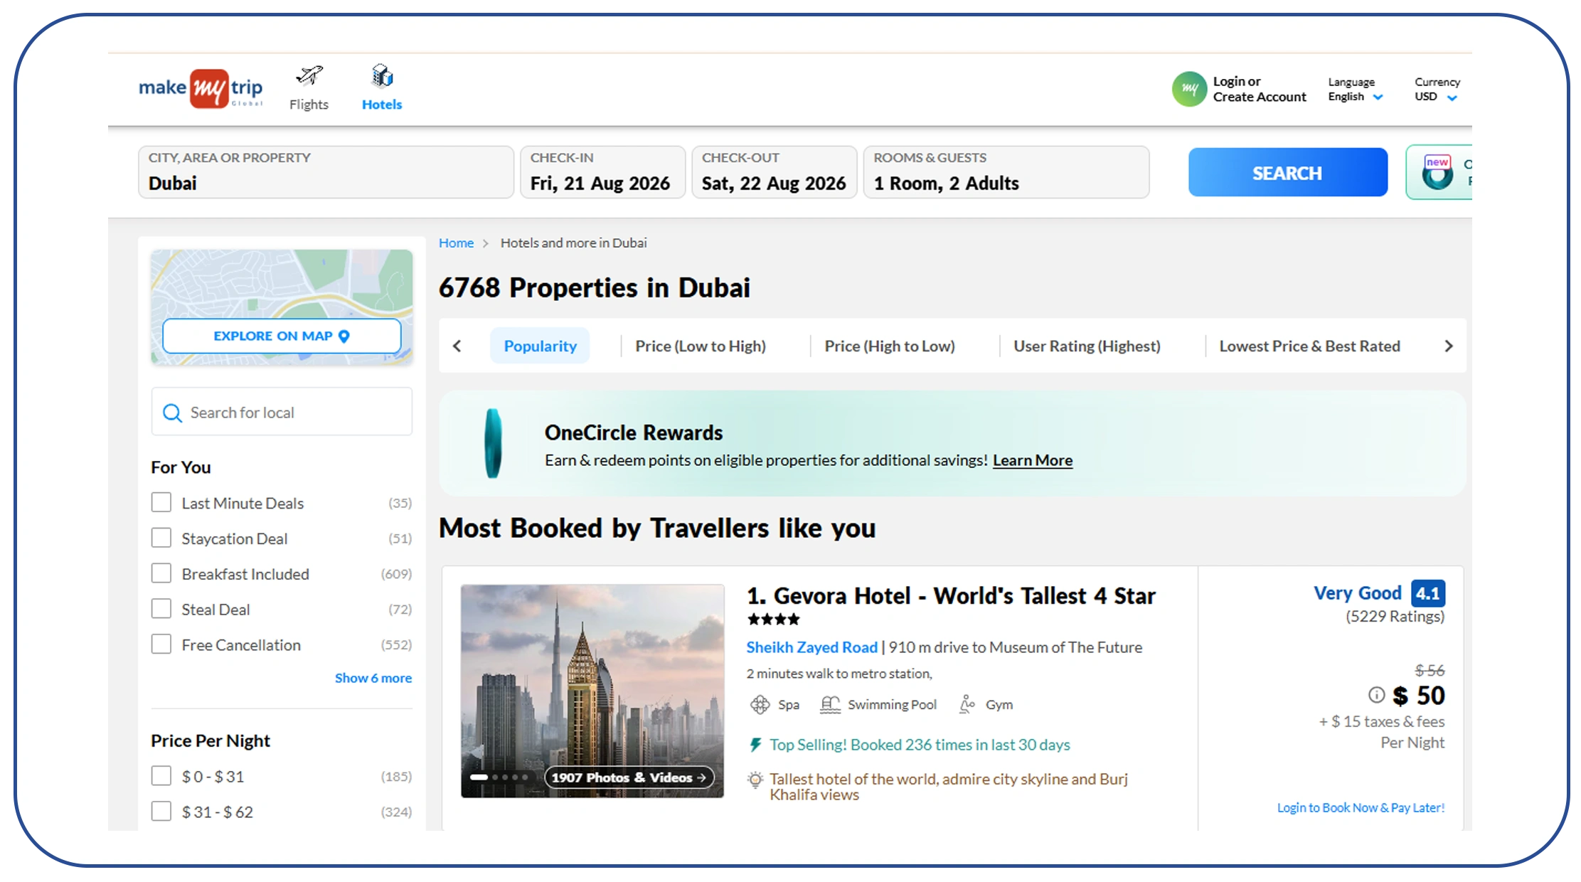Enable the Staycation Deal filter
This screenshot has width=1581, height=882.
(161, 538)
